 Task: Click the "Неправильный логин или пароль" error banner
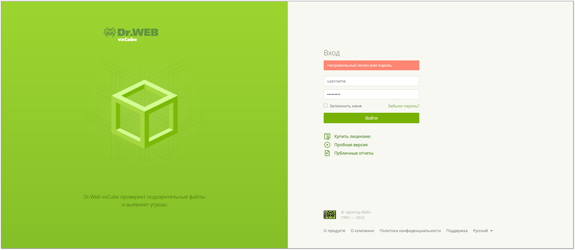(x=371, y=65)
